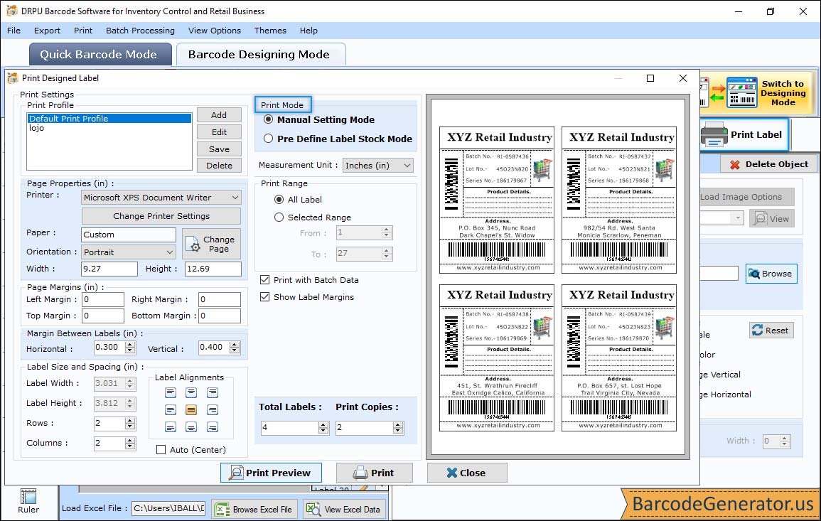Image resolution: width=821 pixels, height=521 pixels.
Task: Increase the Horizontal margin between labels
Action: tap(130, 344)
